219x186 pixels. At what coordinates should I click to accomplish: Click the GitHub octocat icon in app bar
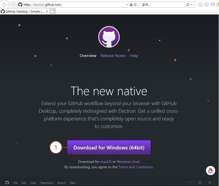point(7,183)
